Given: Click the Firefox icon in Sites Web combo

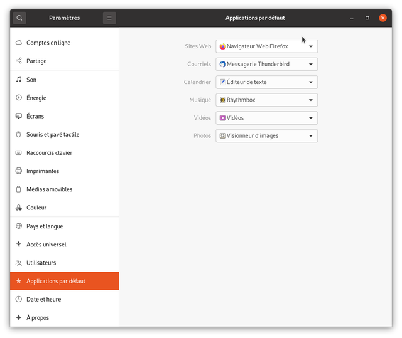Looking at the screenshot, I should click(222, 46).
